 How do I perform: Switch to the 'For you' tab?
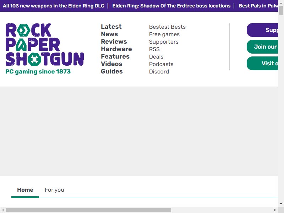click(x=54, y=190)
